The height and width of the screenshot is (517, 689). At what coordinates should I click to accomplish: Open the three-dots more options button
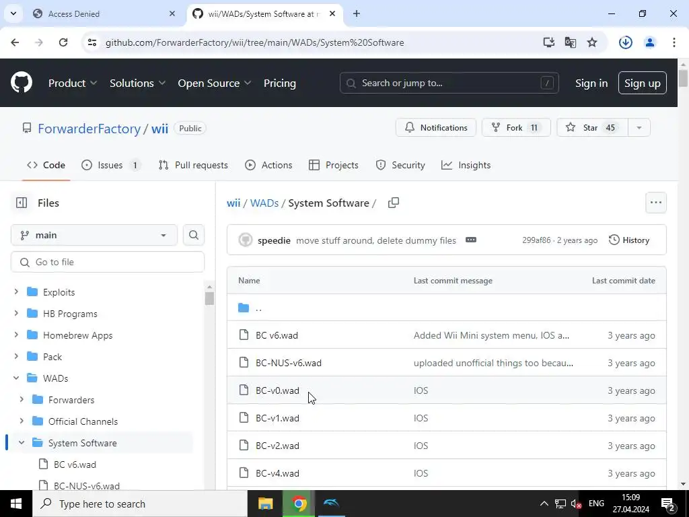[655, 203]
